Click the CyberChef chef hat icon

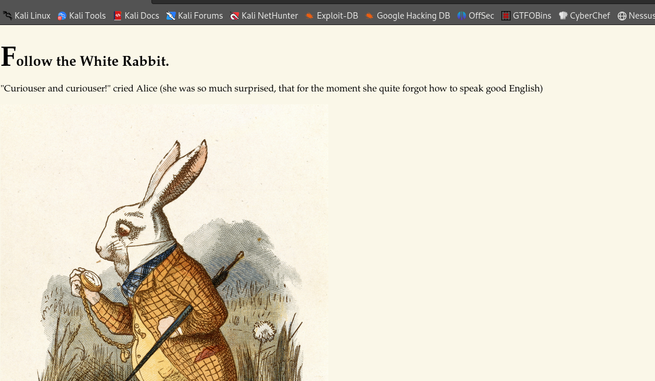pos(563,16)
